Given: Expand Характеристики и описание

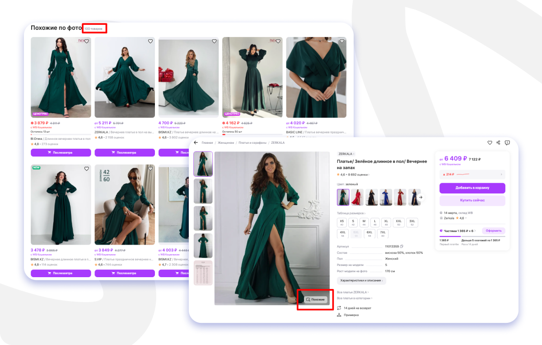Looking at the screenshot, I should coord(361,280).
